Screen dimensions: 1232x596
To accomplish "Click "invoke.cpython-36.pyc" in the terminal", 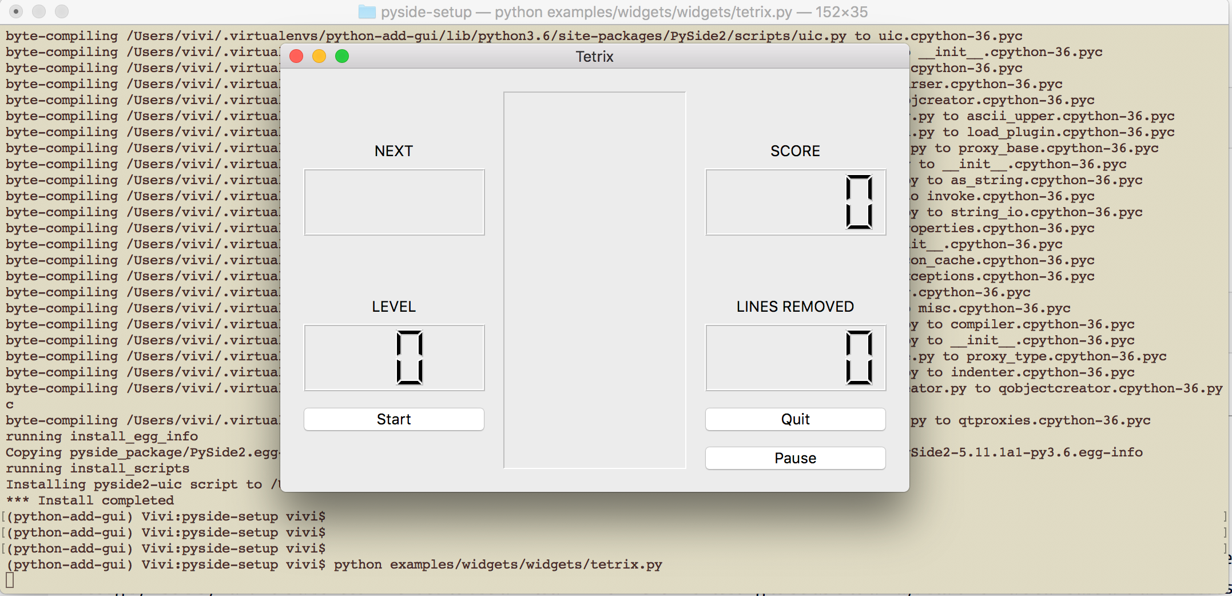I will [x=1011, y=196].
